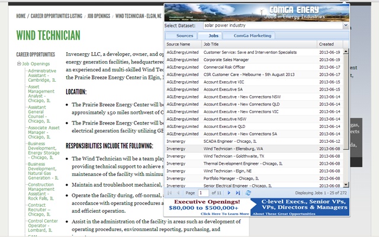Open Assistant General Counsel - Chicago link
This screenshot has height=237, width=379.
coord(39,114)
